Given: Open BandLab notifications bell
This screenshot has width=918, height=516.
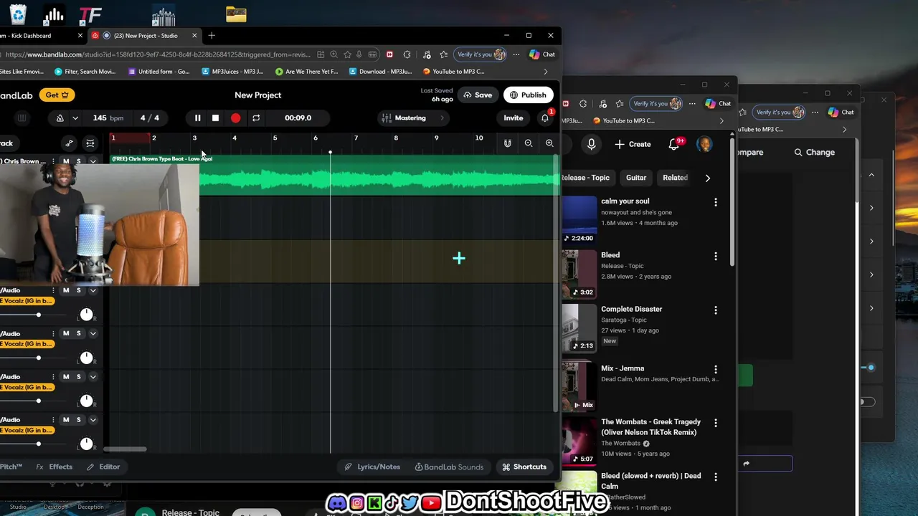Looking at the screenshot, I should (x=545, y=118).
